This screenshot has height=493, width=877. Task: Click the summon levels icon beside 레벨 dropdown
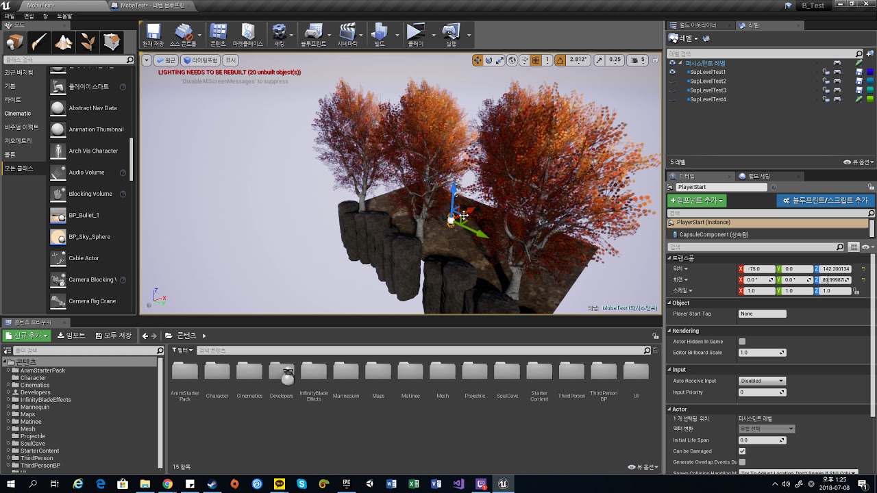click(x=706, y=38)
